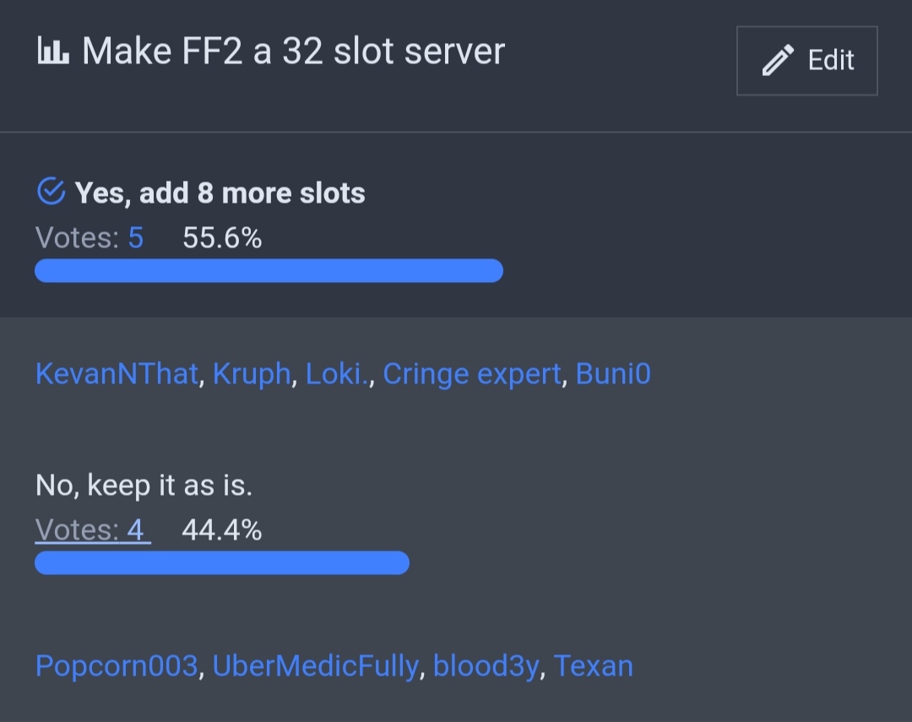
Task: Go to Loki.'s profile
Action: tap(337, 373)
